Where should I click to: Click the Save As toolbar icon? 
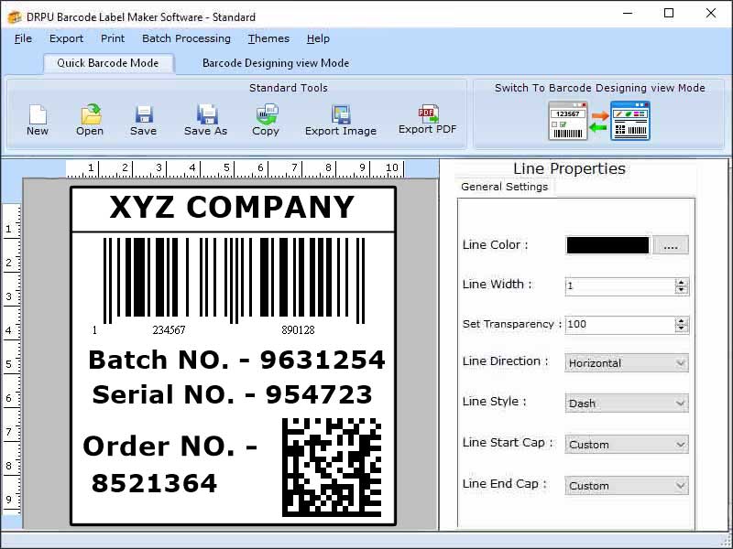(x=205, y=119)
